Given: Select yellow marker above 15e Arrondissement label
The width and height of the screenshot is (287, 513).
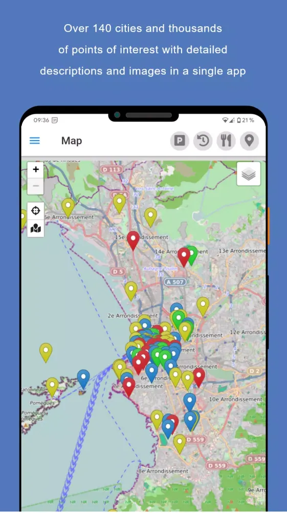Looking at the screenshot, I should pyautogui.click(x=151, y=216).
